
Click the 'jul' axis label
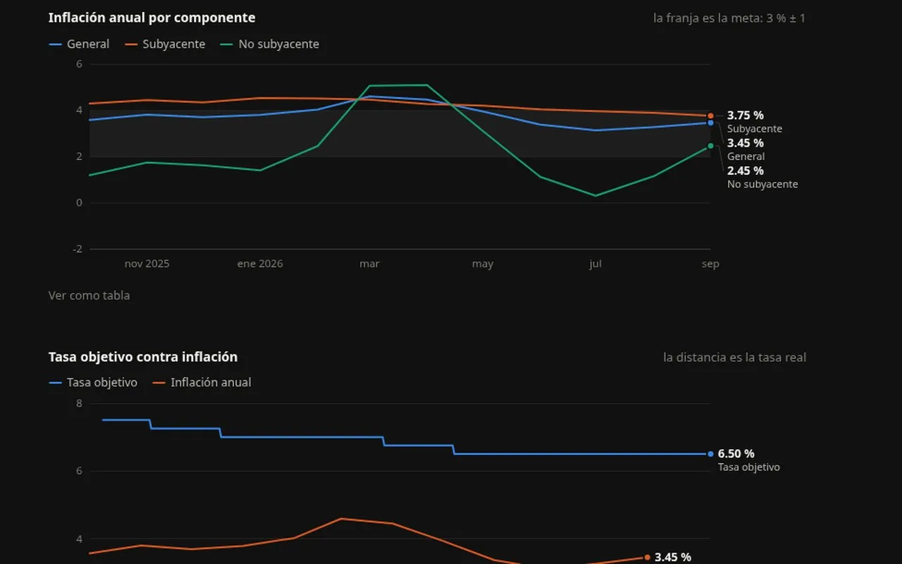coord(595,264)
